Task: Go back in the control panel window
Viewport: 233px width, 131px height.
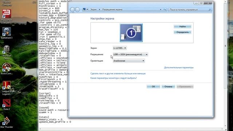Action: pyautogui.click(x=72, y=9)
